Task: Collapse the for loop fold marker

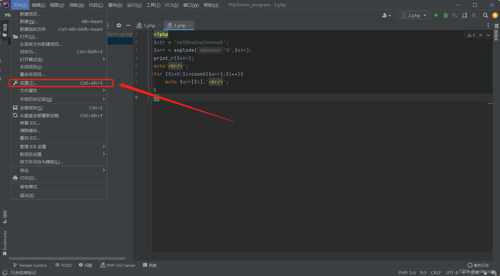Action: (151, 74)
